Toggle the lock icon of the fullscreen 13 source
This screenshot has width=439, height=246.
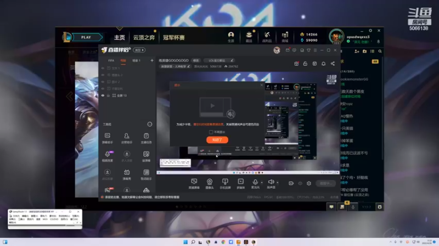point(108,95)
